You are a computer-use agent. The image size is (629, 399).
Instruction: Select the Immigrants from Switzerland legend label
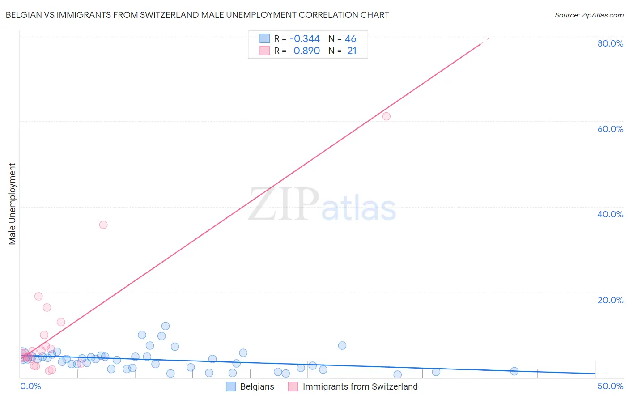coord(360,386)
